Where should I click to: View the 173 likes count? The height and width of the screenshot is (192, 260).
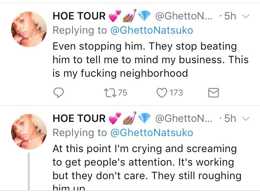coord(176,93)
